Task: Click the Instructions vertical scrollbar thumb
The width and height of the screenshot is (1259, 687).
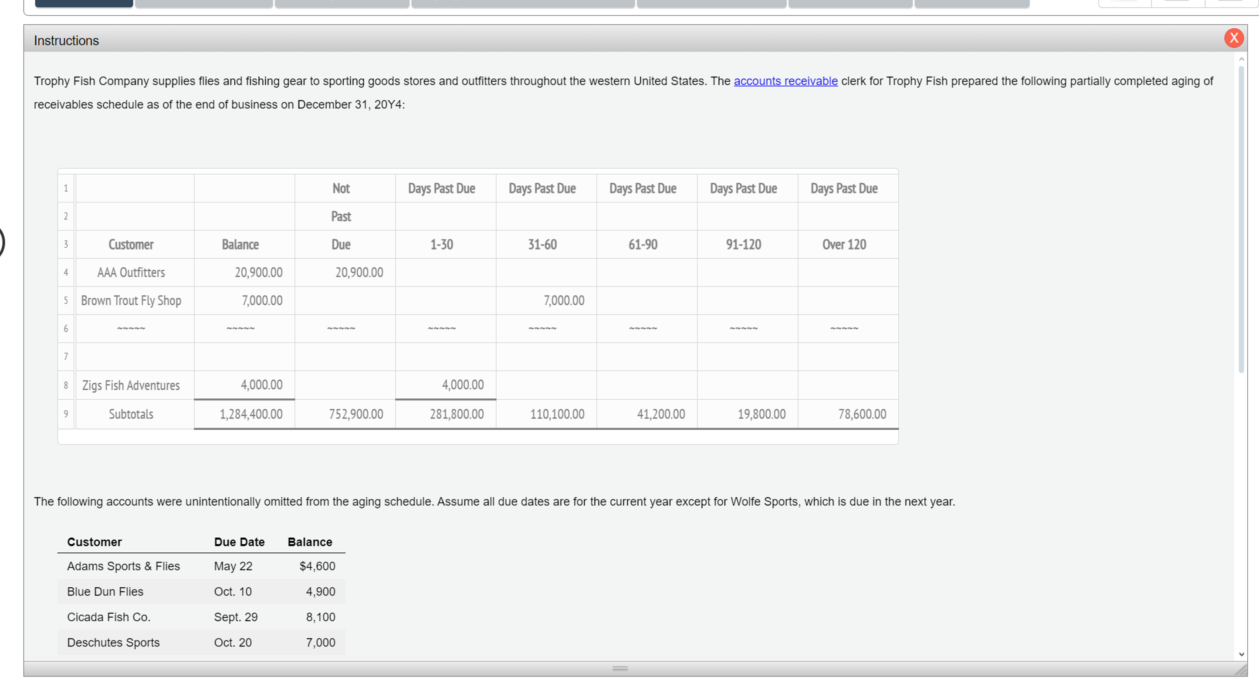Action: 1241,220
